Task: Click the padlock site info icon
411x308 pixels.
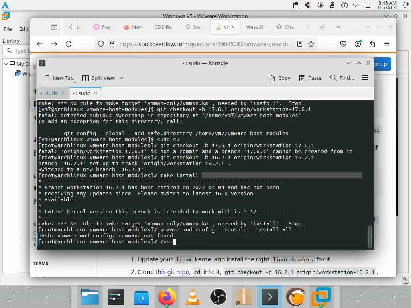Action: [x=112, y=44]
